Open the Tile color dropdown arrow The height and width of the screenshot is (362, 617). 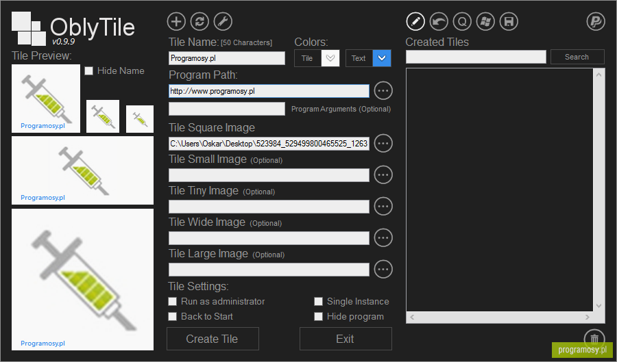click(330, 58)
